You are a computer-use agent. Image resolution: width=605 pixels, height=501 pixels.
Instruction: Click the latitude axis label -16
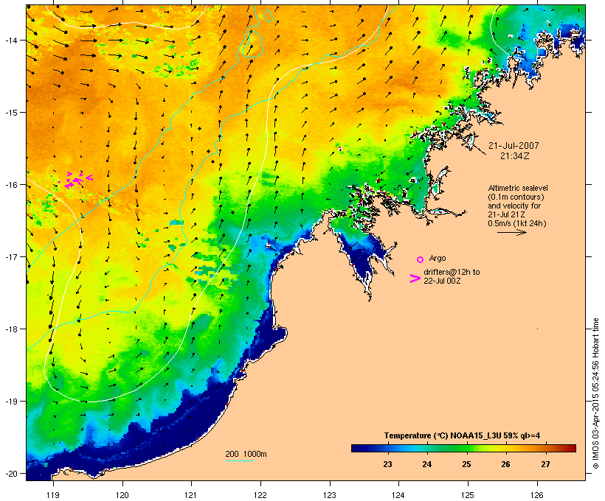(x=11, y=185)
